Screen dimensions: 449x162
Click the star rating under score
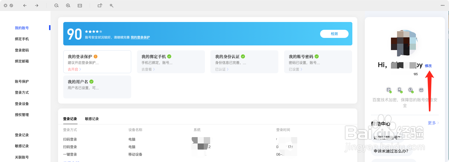(x=93, y=31)
